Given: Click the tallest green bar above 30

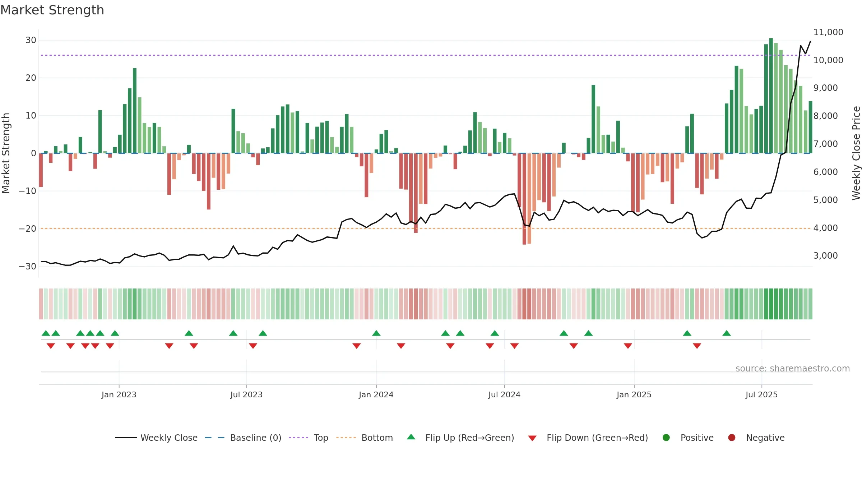Looking at the screenshot, I should click(771, 96).
